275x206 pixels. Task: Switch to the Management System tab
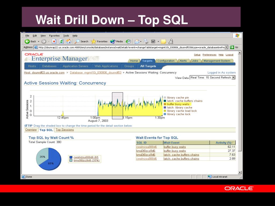point(217,61)
